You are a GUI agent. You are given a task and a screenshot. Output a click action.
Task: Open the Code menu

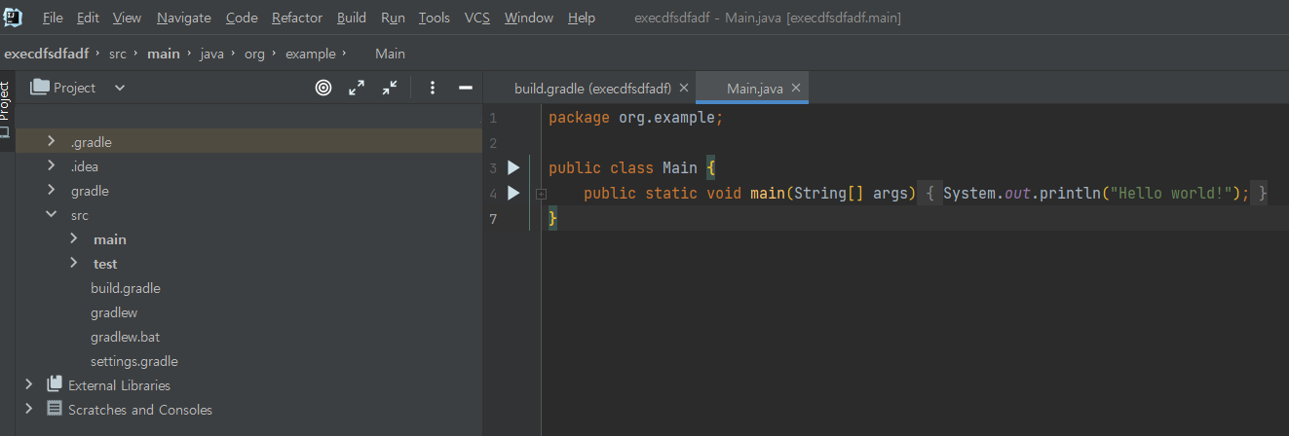pos(242,18)
